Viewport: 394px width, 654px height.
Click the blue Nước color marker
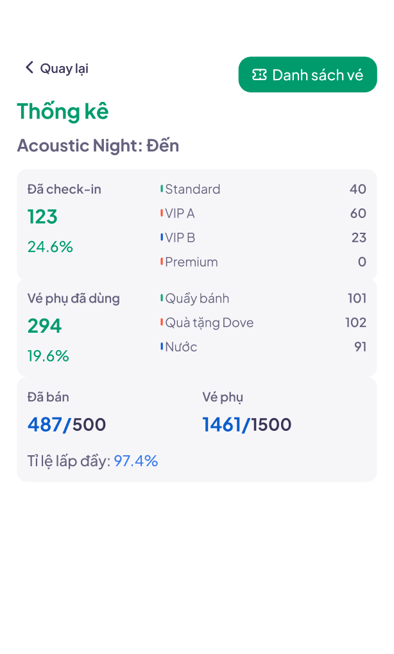[x=162, y=346]
